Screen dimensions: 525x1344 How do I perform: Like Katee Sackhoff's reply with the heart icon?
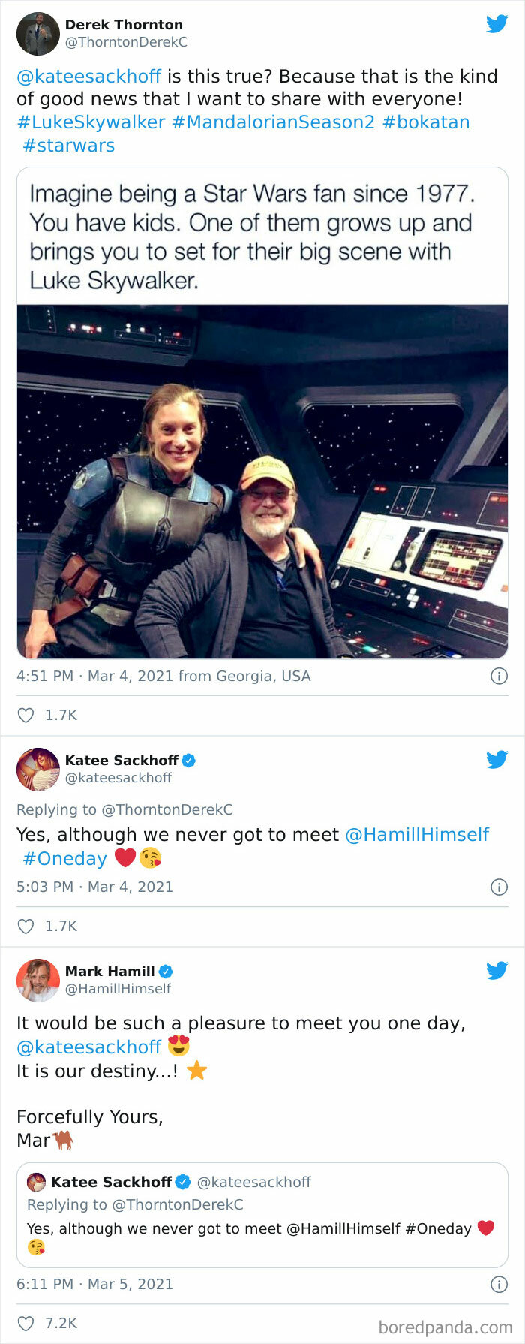point(25,926)
